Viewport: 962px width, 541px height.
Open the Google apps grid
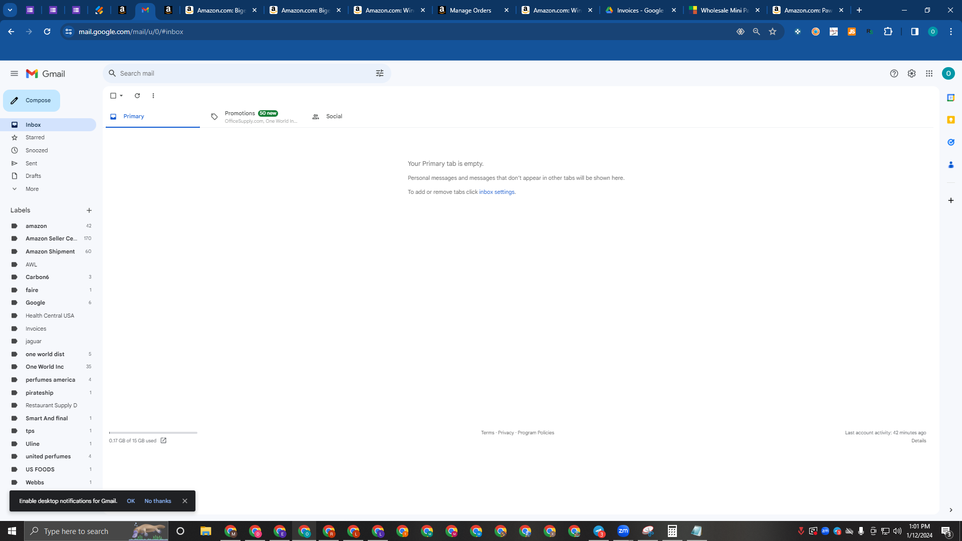[x=929, y=74]
